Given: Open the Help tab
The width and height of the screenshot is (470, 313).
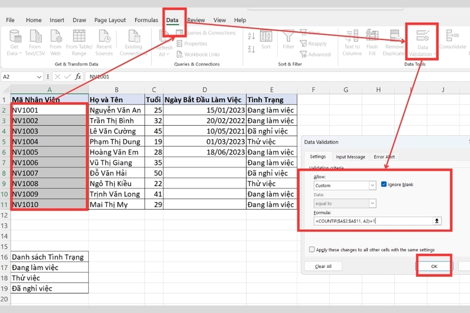Looking at the screenshot, I should [240, 20].
